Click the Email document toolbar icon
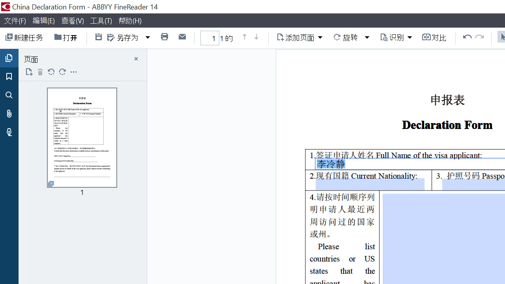Viewport: 505px width, 284px height. (x=182, y=37)
